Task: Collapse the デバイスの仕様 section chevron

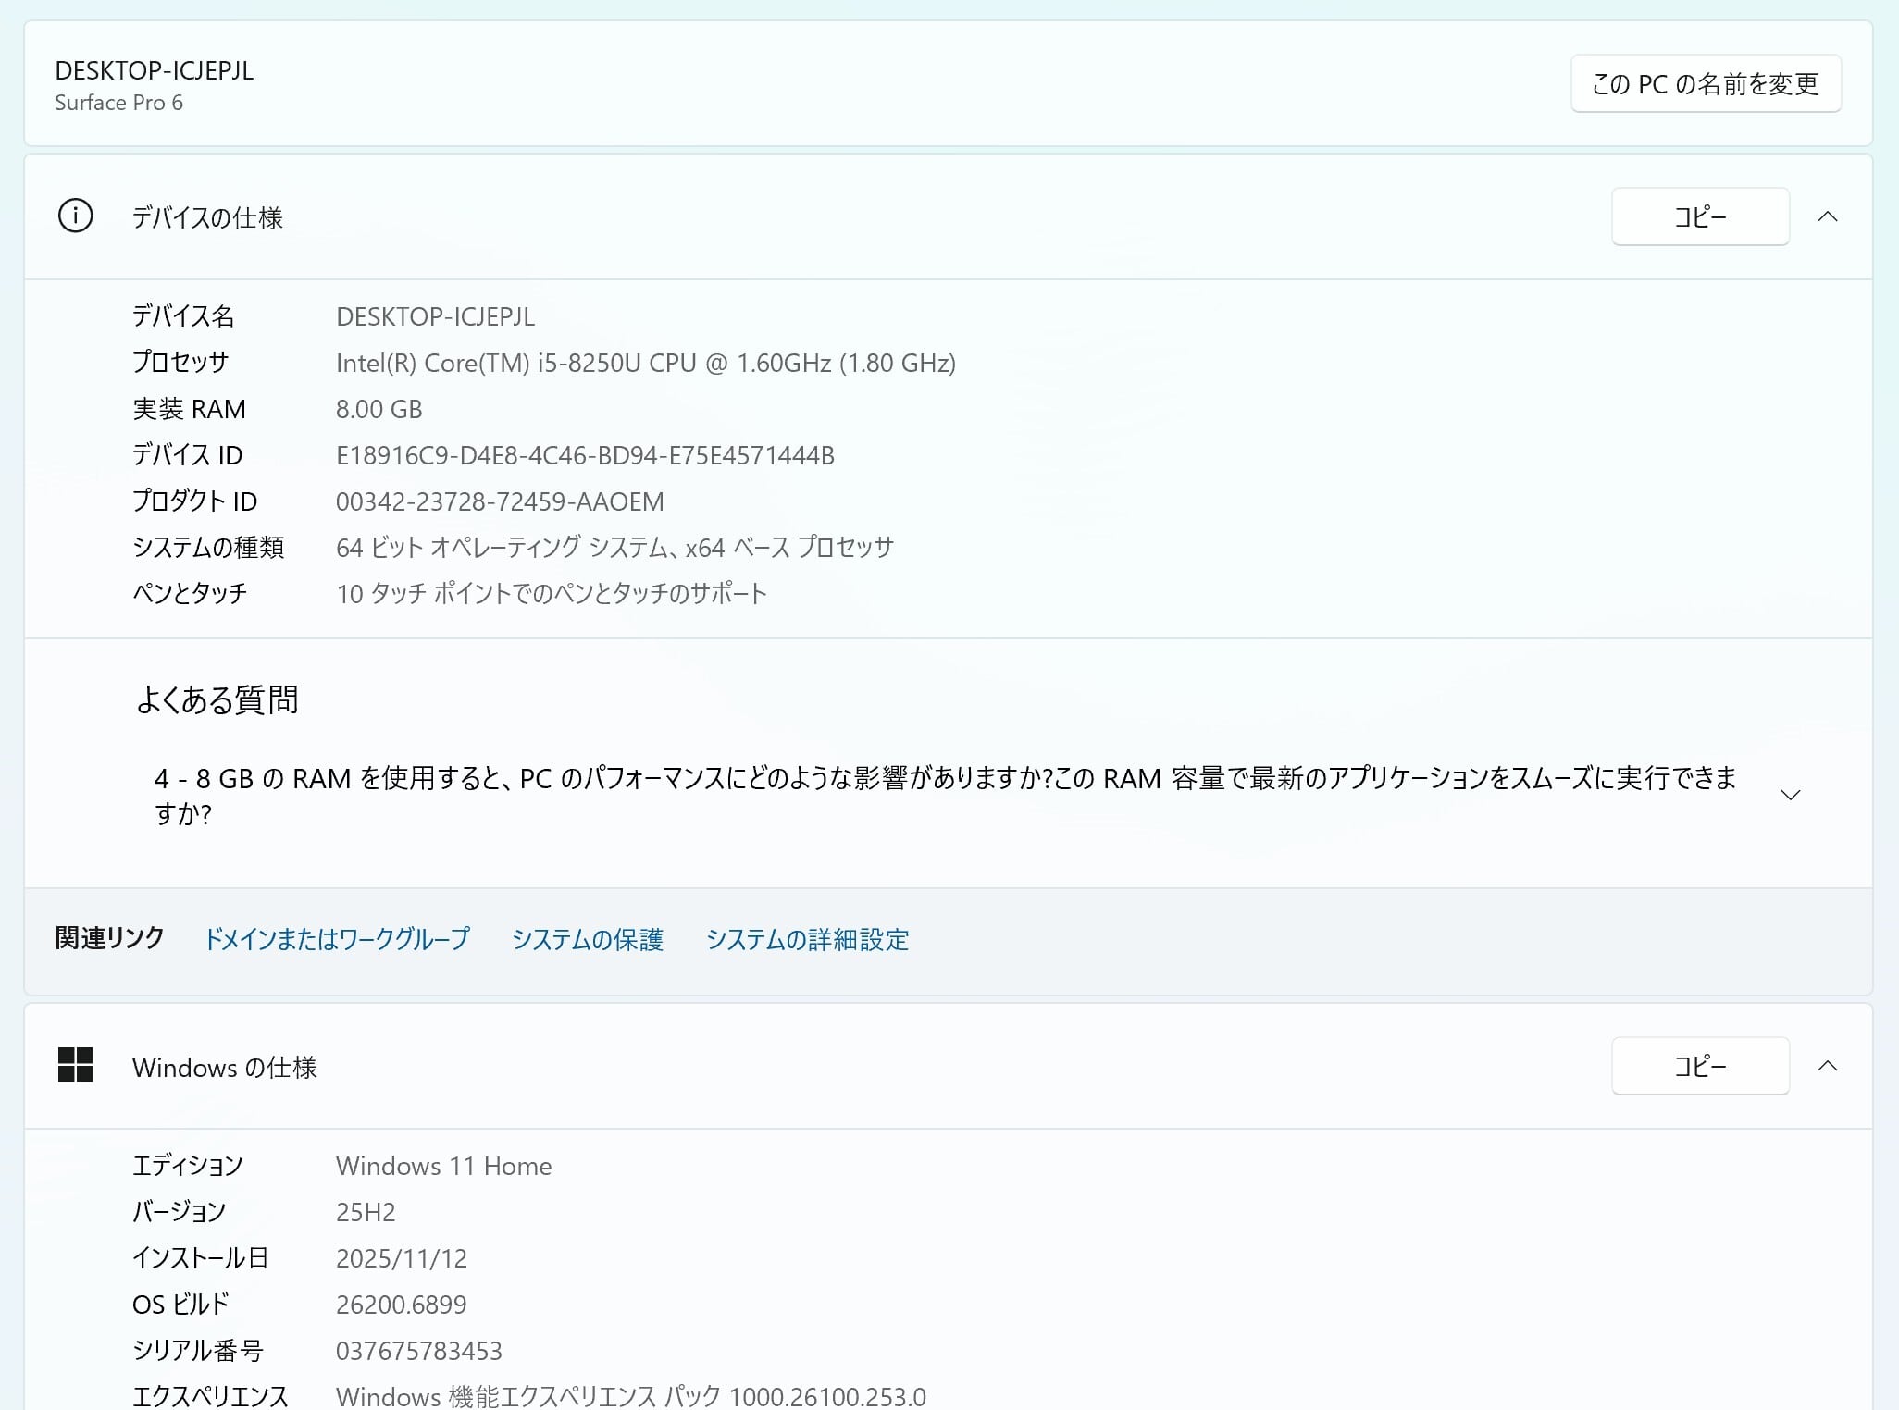Action: click(1827, 216)
